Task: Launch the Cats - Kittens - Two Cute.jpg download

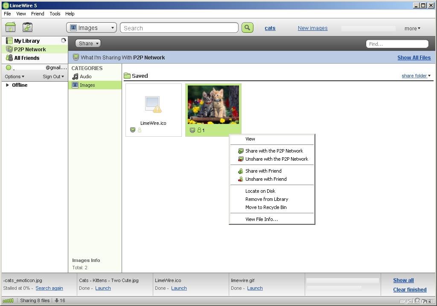Action: [103, 288]
